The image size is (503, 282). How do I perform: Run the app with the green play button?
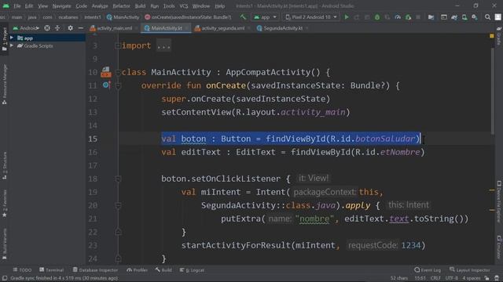pyautogui.click(x=347, y=17)
